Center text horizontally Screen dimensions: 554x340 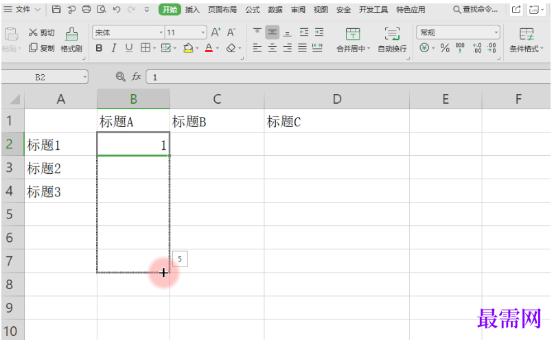[273, 47]
